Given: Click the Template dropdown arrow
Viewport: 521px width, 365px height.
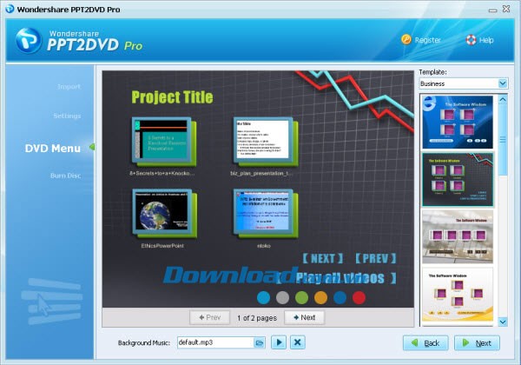Looking at the screenshot, I should [503, 83].
